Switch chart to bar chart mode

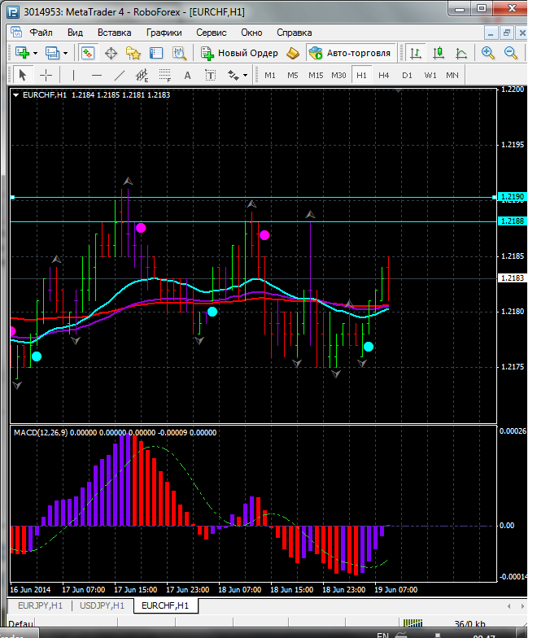(416, 53)
